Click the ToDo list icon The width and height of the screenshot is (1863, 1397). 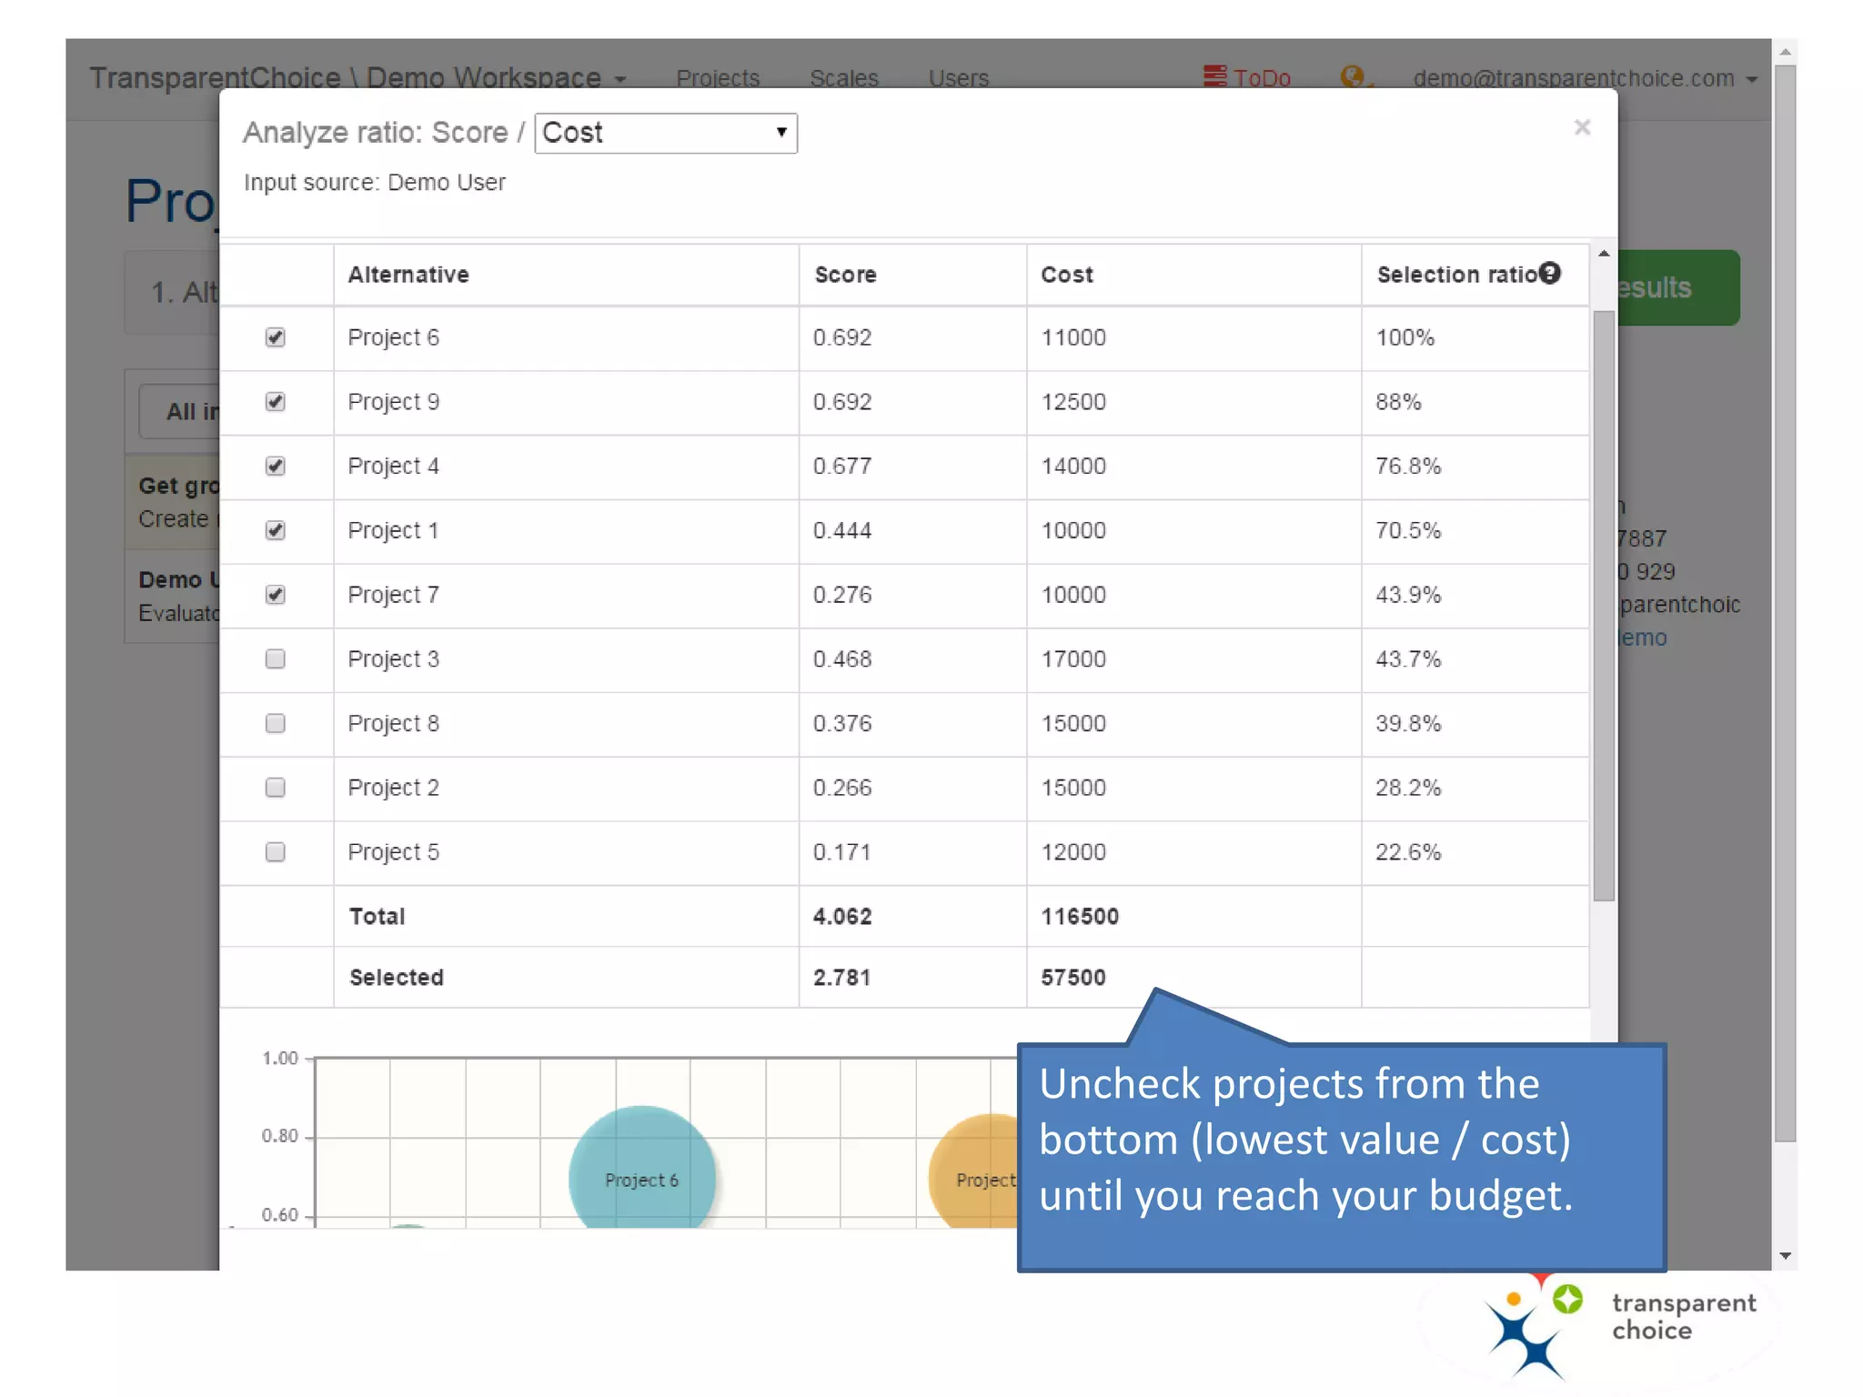pyautogui.click(x=1214, y=76)
